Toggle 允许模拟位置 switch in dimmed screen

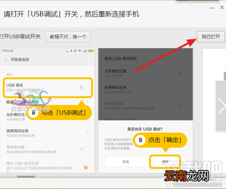tap(182, 73)
